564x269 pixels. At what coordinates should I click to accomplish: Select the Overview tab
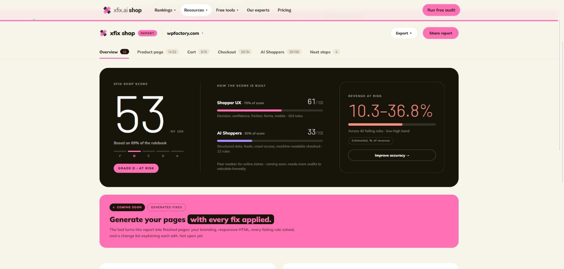tap(114, 52)
